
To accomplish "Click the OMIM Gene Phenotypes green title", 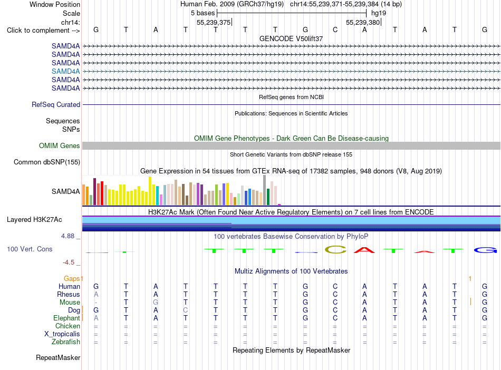I will (291, 138).
